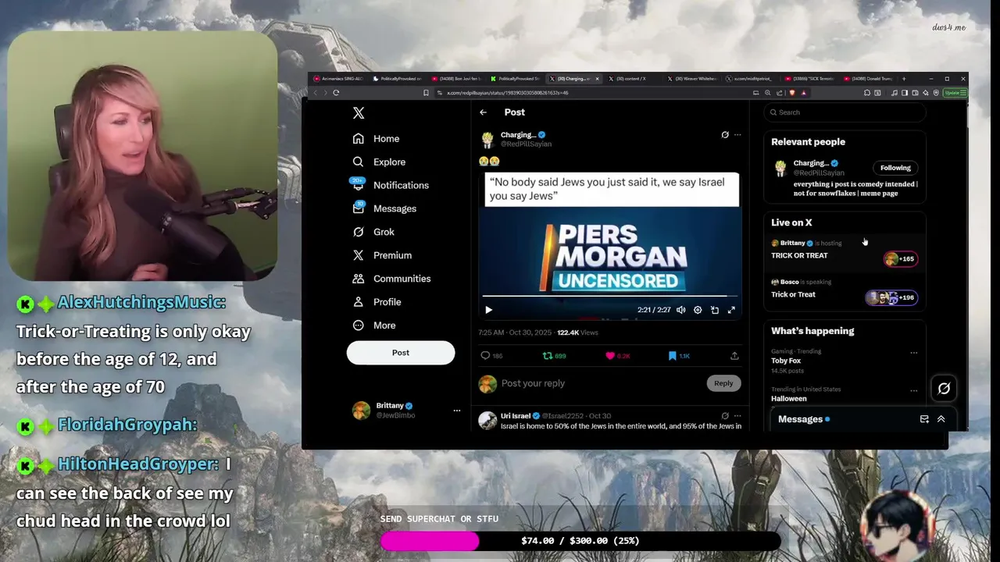The height and width of the screenshot is (562, 1000).
Task: Open Grok in X sidebar
Action: (x=373, y=232)
